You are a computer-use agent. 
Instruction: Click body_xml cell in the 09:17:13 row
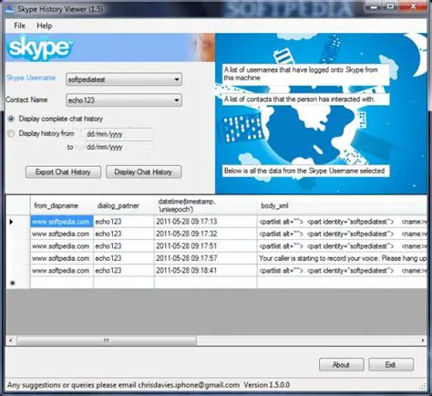342,222
